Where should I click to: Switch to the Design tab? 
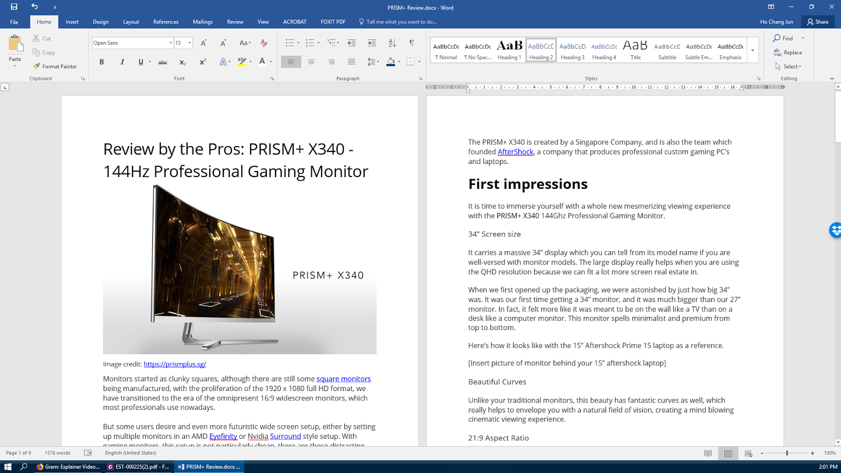(x=100, y=22)
